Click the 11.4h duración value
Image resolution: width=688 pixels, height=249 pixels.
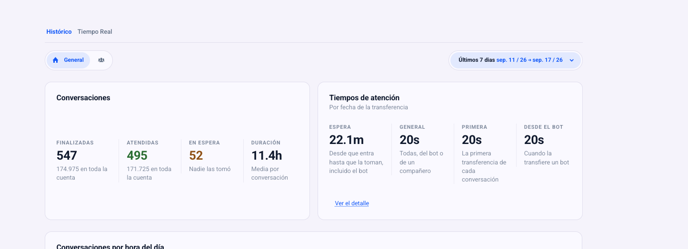(x=267, y=155)
